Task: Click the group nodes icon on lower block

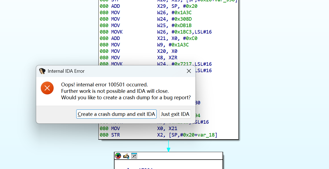Action: point(134,156)
